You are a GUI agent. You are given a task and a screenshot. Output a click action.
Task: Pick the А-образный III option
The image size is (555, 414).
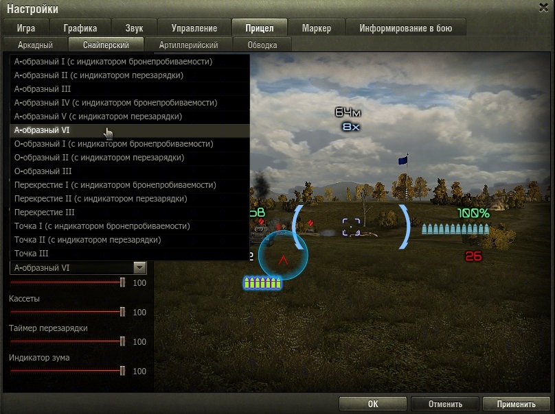[x=130, y=89]
